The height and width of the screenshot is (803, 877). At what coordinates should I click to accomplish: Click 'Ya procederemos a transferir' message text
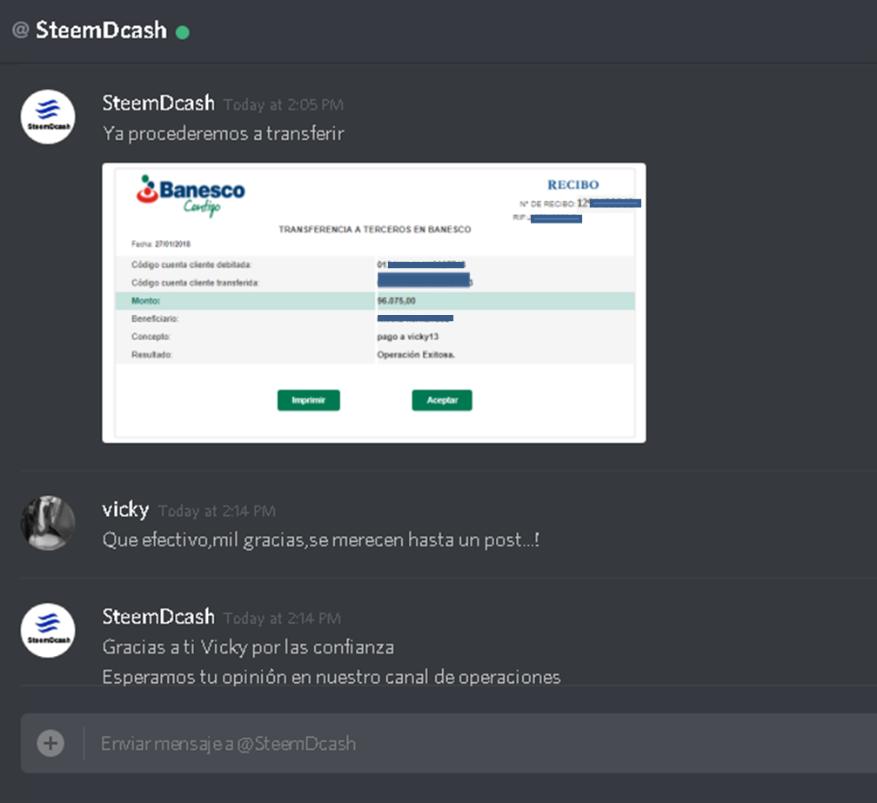(x=223, y=134)
